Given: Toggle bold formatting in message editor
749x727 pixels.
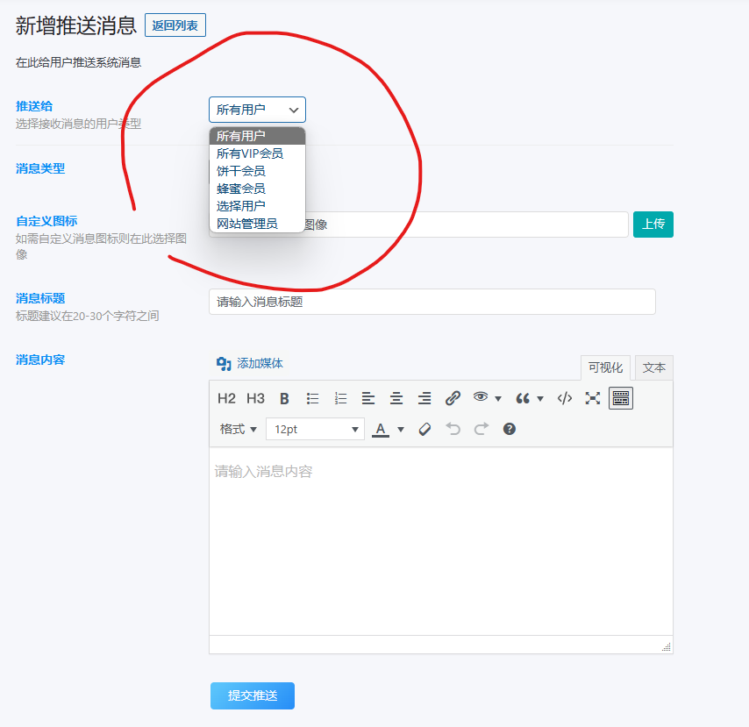Looking at the screenshot, I should click(284, 398).
